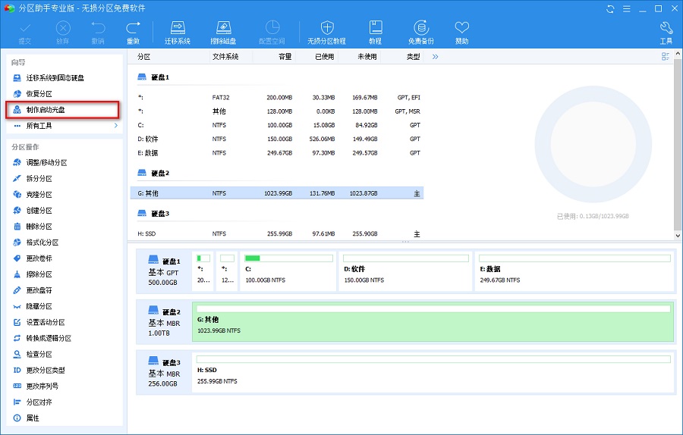
Task: Click the 赞助 heart icon
Action: [461, 32]
